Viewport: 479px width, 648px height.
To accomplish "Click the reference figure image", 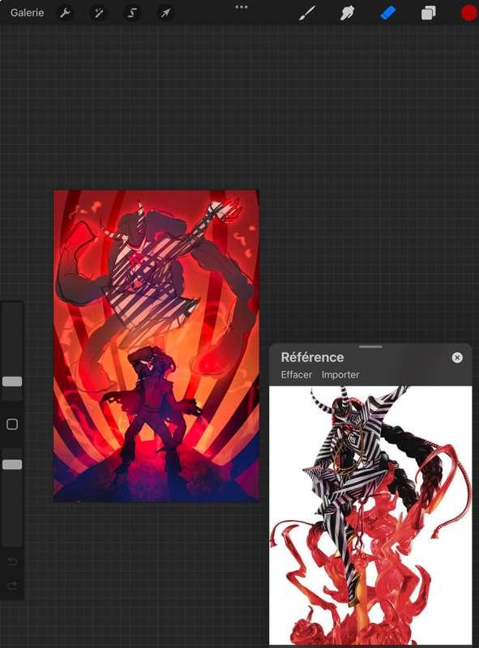I will 370,515.
